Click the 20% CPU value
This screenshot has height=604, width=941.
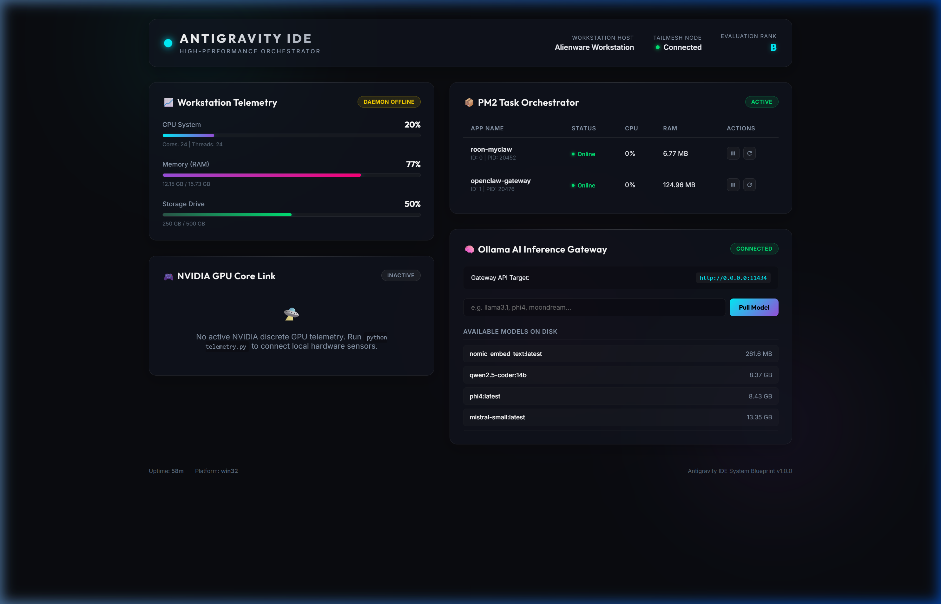click(412, 125)
